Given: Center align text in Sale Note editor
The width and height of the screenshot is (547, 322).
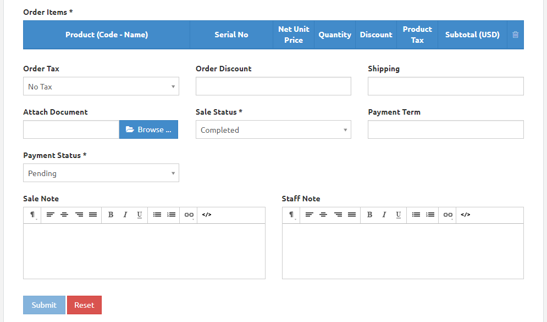Looking at the screenshot, I should [64, 214].
